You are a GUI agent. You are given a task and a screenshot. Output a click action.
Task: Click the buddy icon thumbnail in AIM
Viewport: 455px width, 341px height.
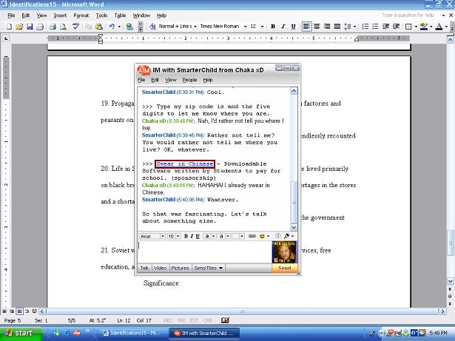(x=284, y=252)
